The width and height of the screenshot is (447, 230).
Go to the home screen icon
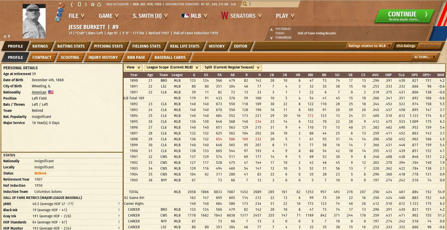click(x=99, y=5)
